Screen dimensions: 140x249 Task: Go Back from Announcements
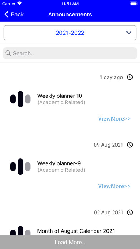tap(14, 14)
